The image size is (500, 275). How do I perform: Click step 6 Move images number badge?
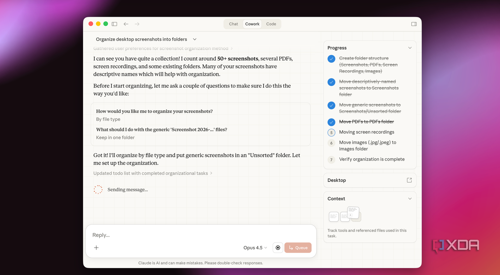pyautogui.click(x=331, y=143)
